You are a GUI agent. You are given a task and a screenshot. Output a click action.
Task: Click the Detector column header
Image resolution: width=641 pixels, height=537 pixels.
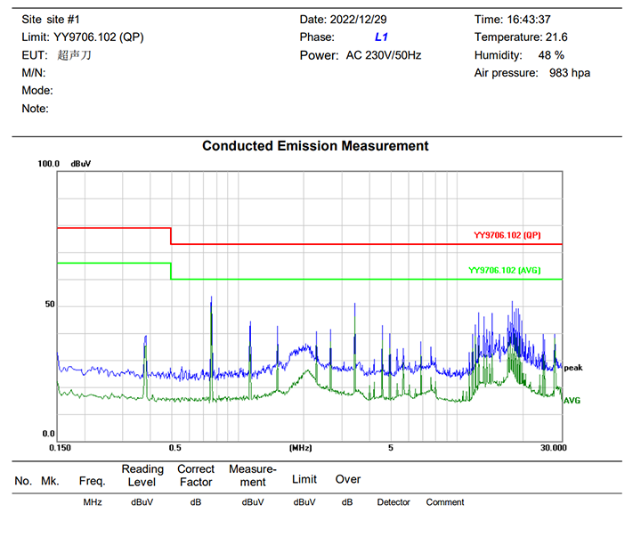[394, 502]
